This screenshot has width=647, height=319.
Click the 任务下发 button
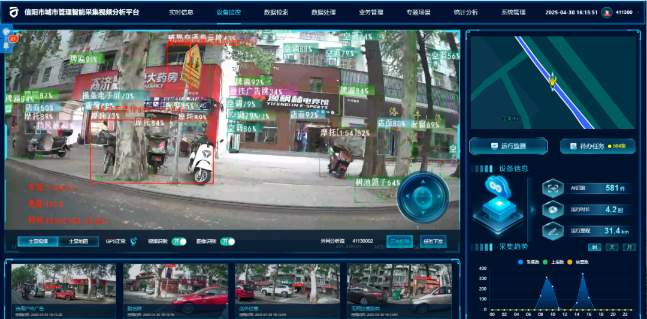[433, 241]
